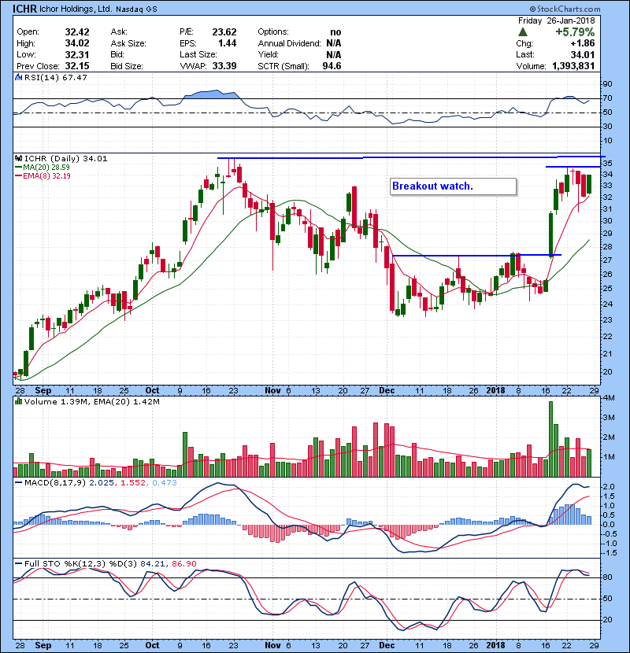Click the date Friday 26-Jan-2018
The image size is (630, 653).
pos(556,20)
